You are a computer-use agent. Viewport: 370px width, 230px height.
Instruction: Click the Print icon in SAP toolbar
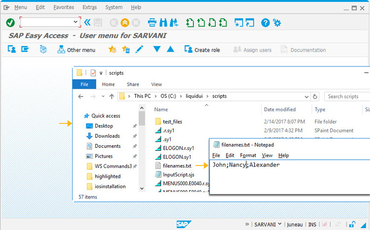point(152,23)
